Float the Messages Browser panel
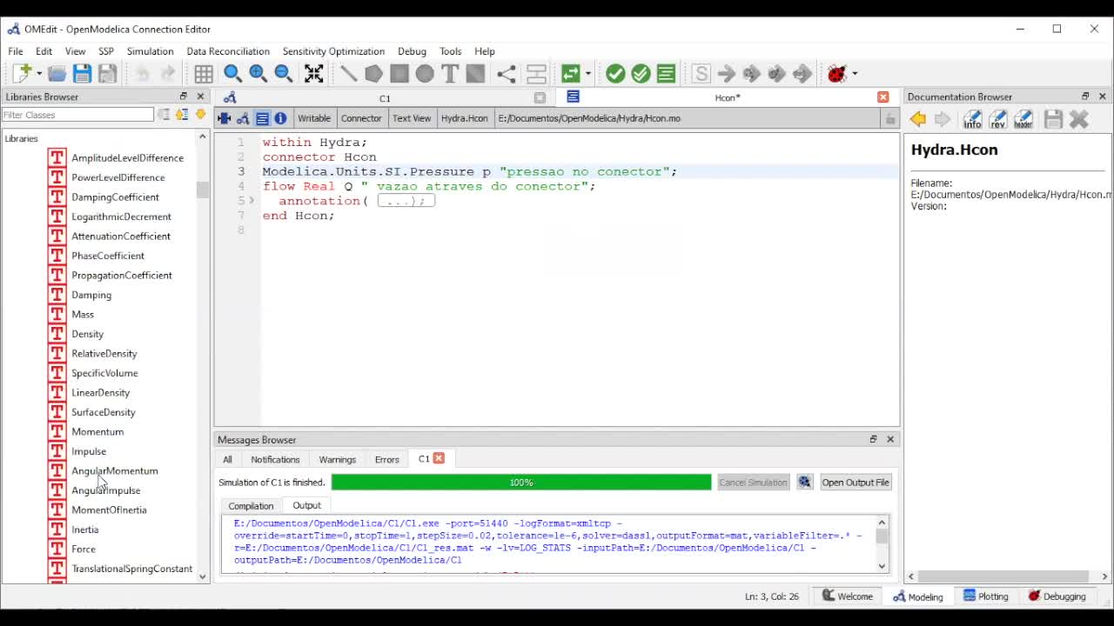Image resolution: width=1114 pixels, height=626 pixels. pos(873,439)
